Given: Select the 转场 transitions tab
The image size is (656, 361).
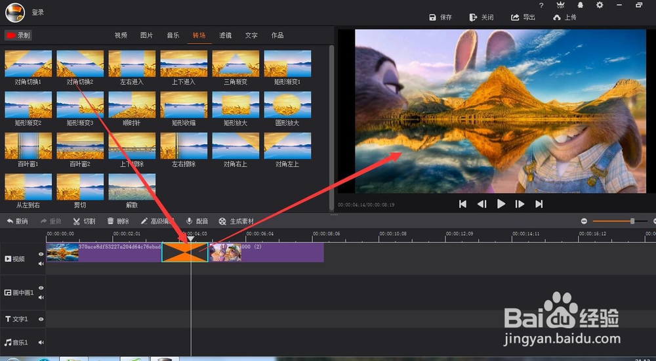Looking at the screenshot, I should point(199,35).
